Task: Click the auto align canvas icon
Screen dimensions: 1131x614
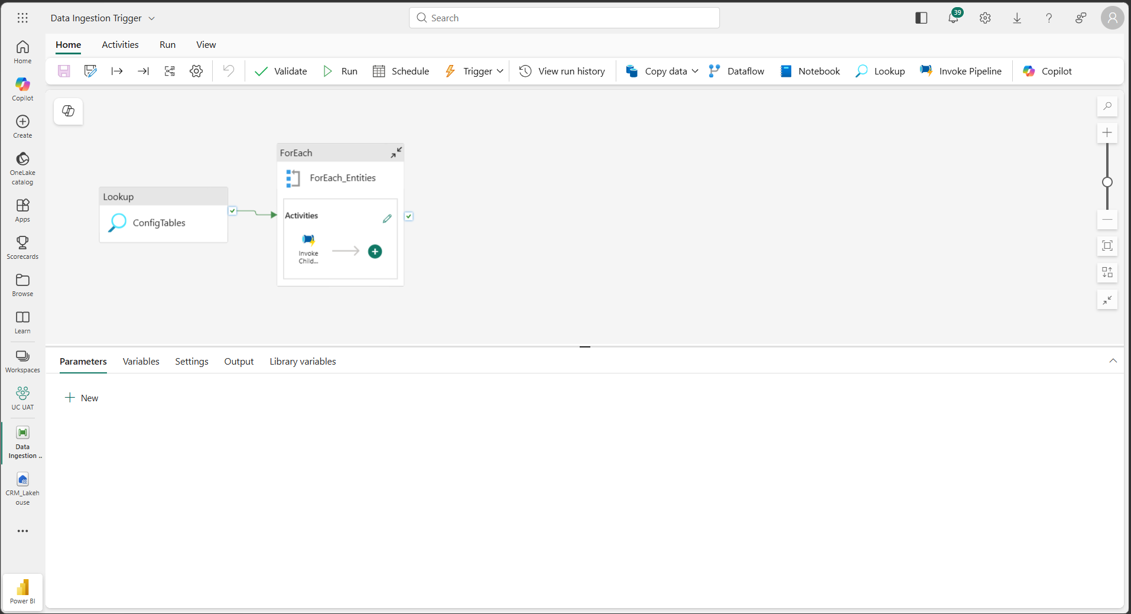Action: (1107, 272)
